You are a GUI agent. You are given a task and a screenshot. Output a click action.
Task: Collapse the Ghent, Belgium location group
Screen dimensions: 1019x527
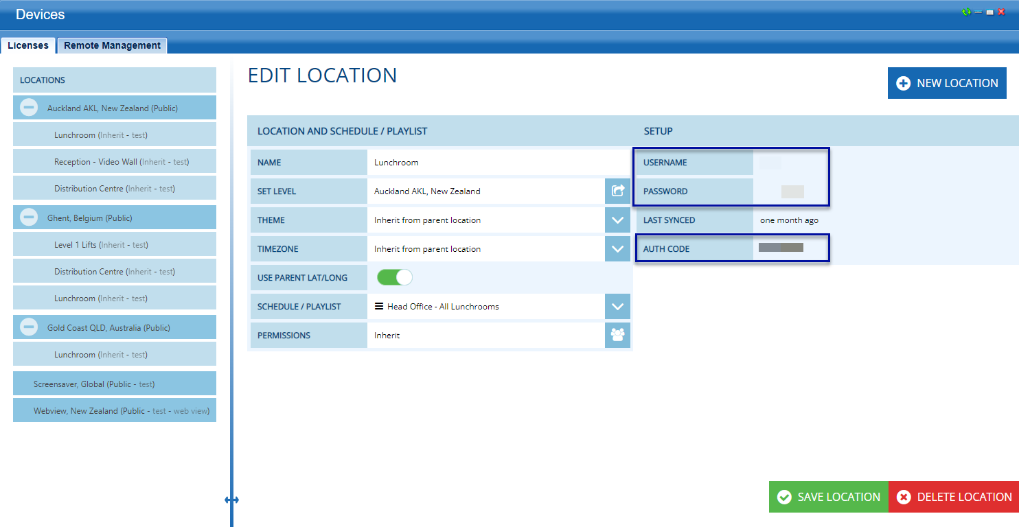29,218
